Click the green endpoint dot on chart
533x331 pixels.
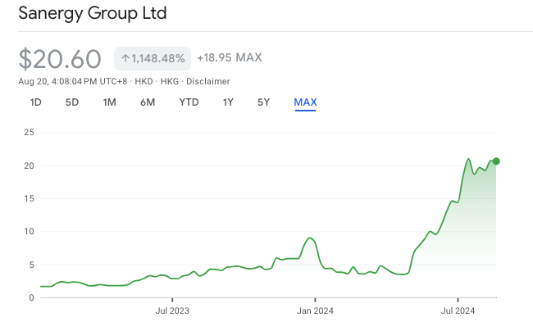click(x=496, y=161)
